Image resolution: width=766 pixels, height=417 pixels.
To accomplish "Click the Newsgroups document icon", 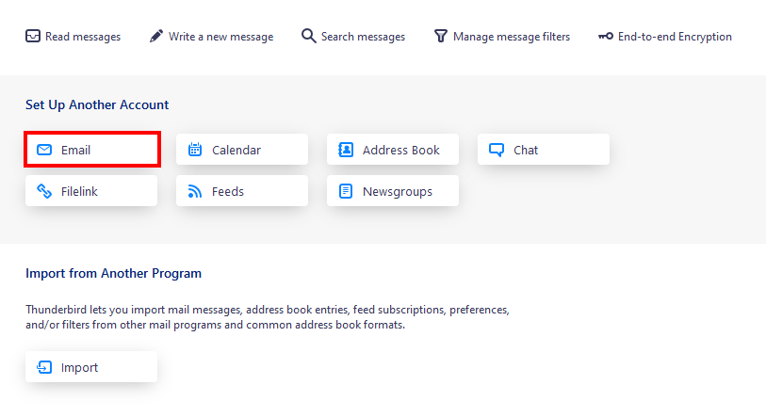I will click(x=346, y=191).
